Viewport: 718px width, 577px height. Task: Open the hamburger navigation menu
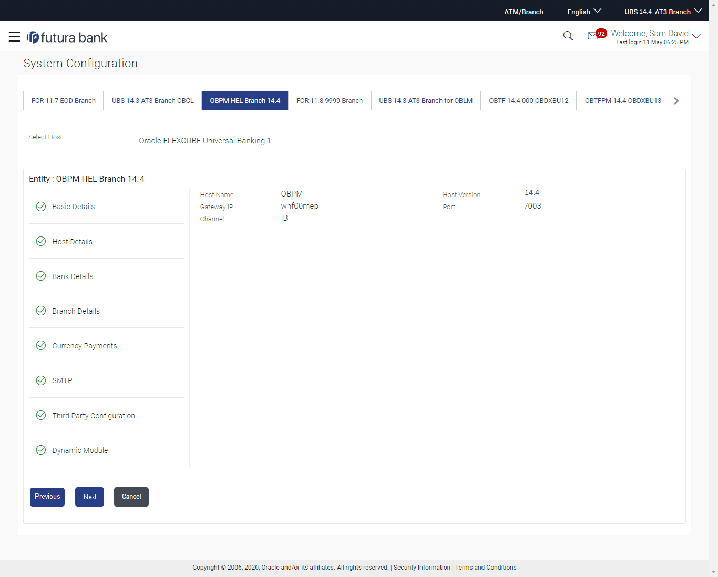click(14, 37)
